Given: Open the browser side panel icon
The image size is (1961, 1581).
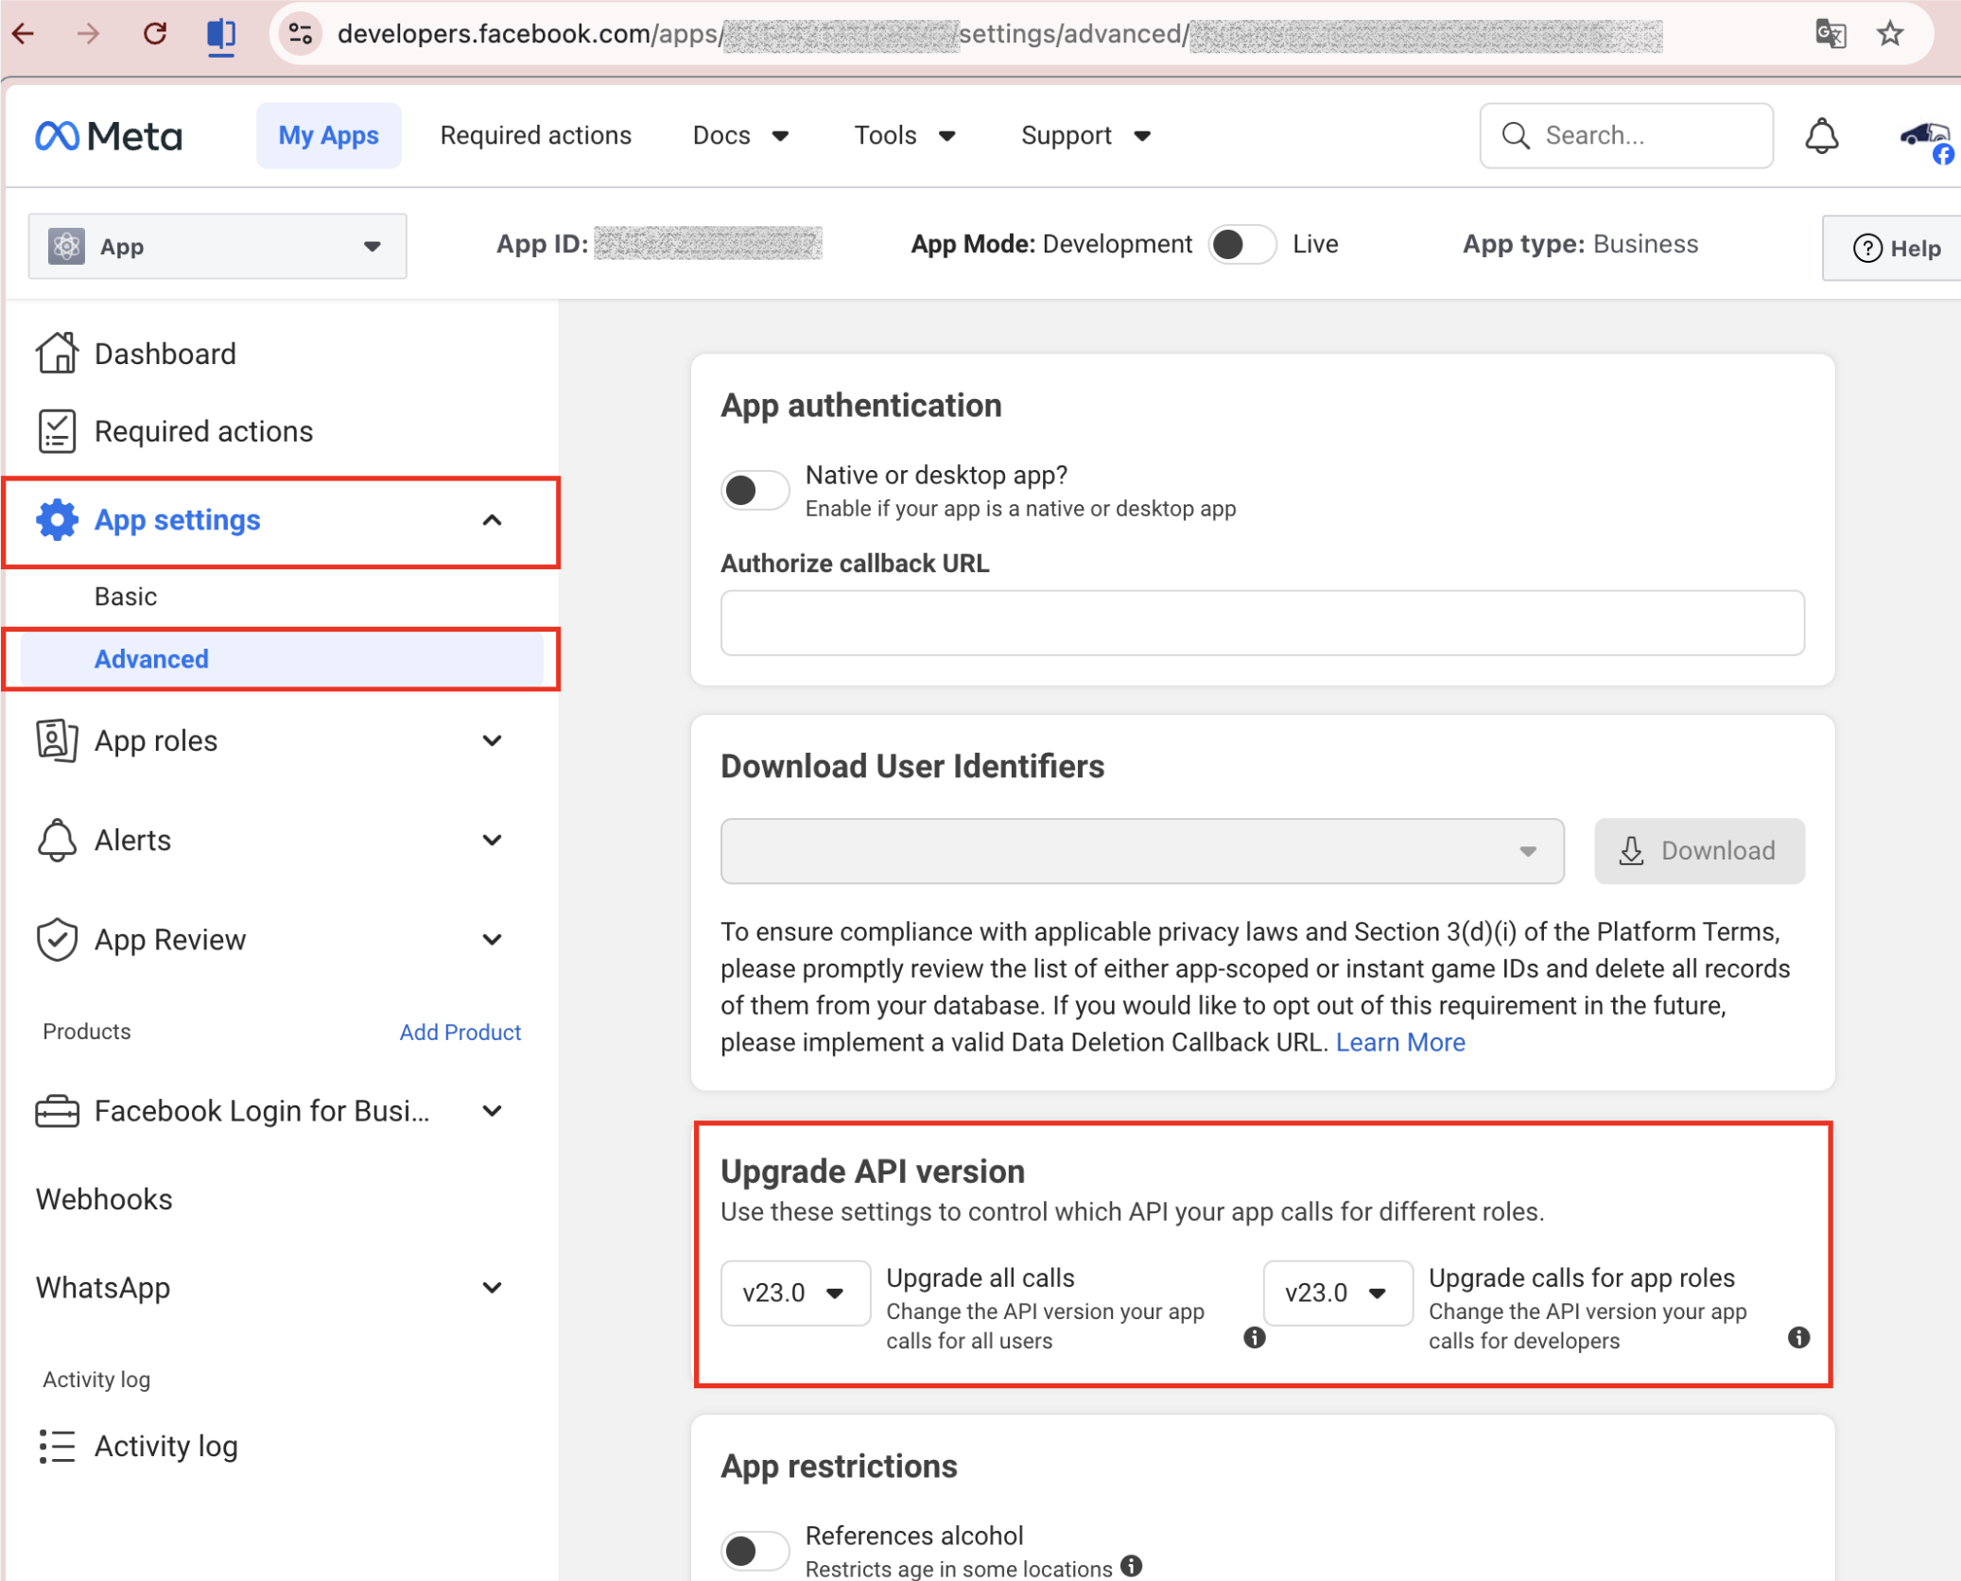Looking at the screenshot, I should point(221,35).
